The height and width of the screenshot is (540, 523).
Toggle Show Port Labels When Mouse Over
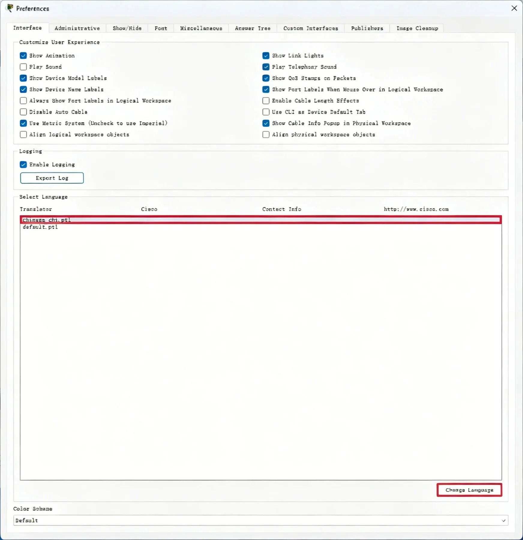click(266, 89)
